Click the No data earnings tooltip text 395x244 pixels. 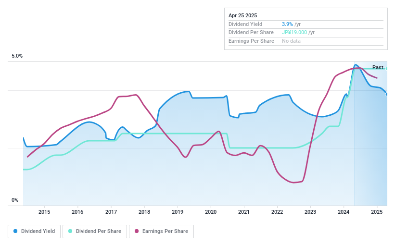point(292,41)
